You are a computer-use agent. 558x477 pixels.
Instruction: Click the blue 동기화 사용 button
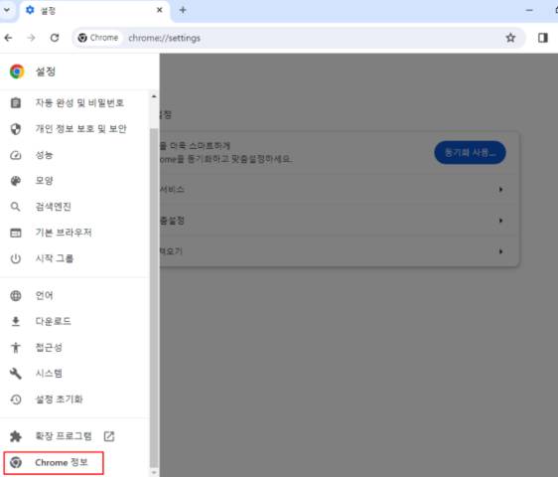[x=470, y=153]
